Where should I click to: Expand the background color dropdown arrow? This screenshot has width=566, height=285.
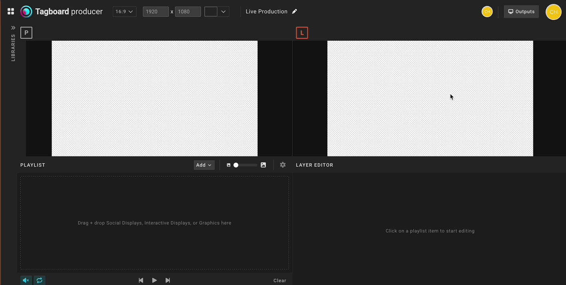pos(224,12)
